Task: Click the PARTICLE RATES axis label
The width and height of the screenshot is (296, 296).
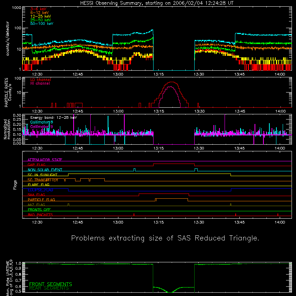Action: point(8,92)
